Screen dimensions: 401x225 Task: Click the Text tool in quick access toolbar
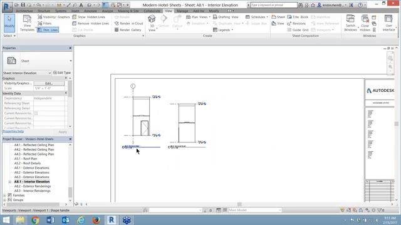tap(81, 5)
